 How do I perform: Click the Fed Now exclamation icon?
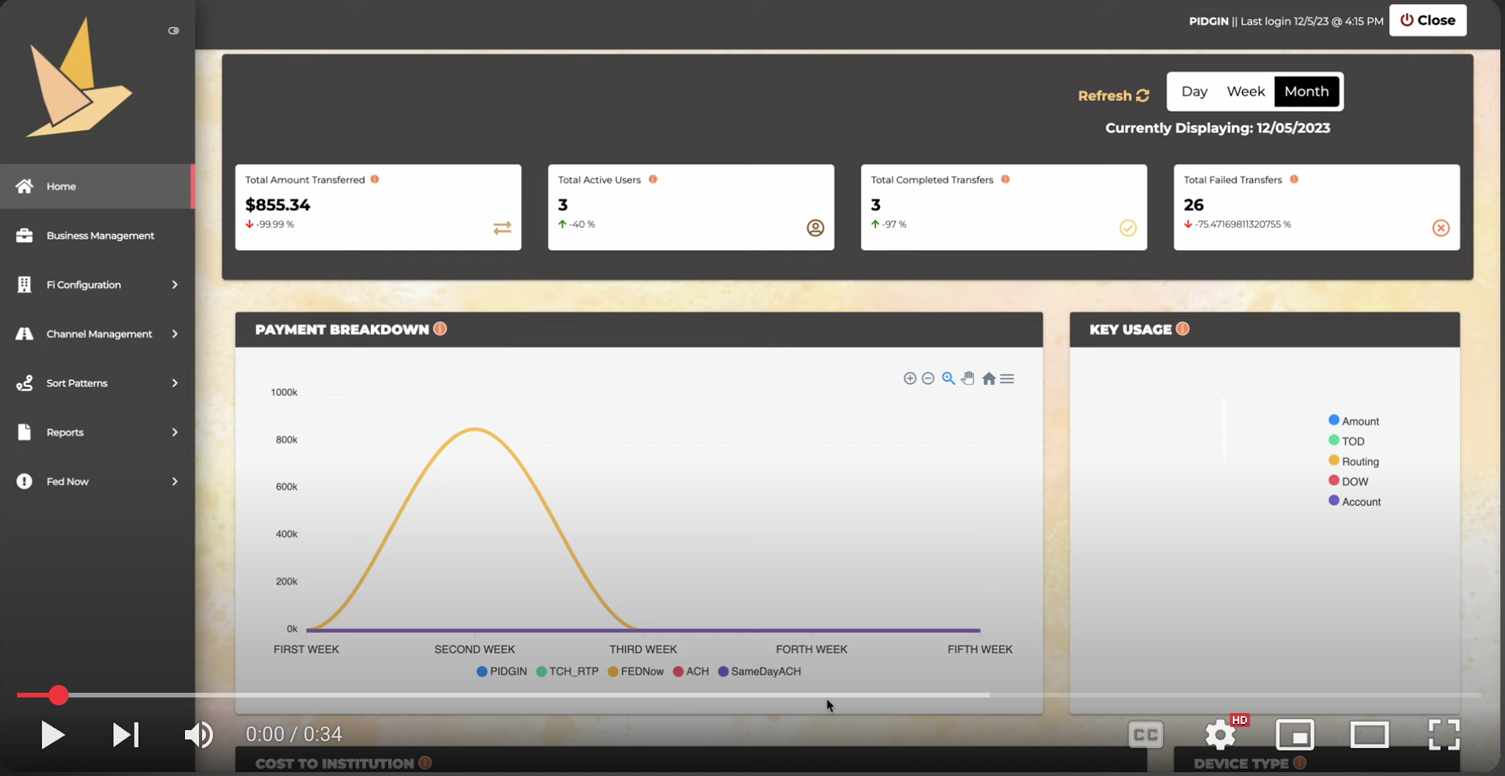(x=25, y=481)
